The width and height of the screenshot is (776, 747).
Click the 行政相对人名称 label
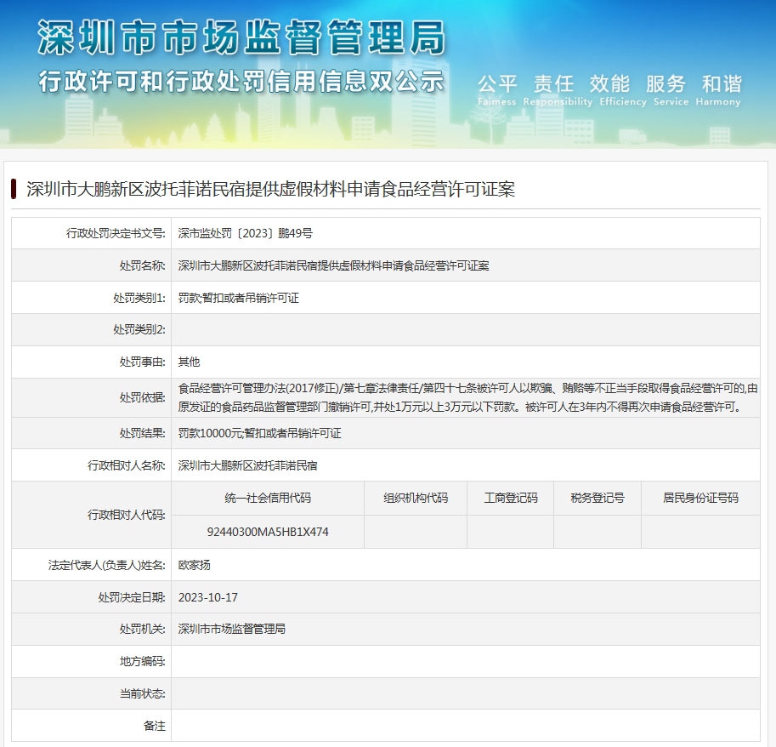126,465
